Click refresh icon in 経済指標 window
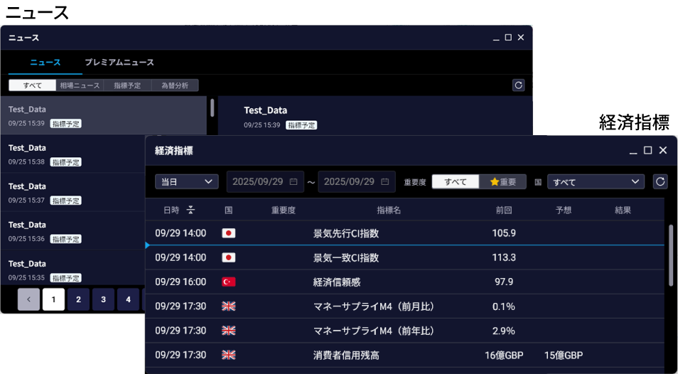Viewport: 678px width, 374px height. click(x=660, y=181)
